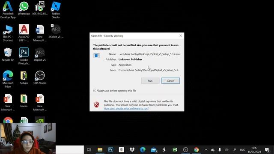Open the notification Action Center

[267, 150]
